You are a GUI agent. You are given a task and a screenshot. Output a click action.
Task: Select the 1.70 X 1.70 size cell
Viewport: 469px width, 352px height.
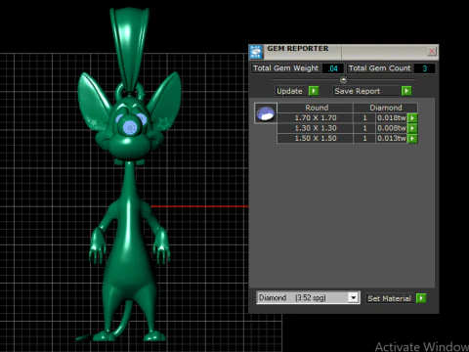coord(316,118)
